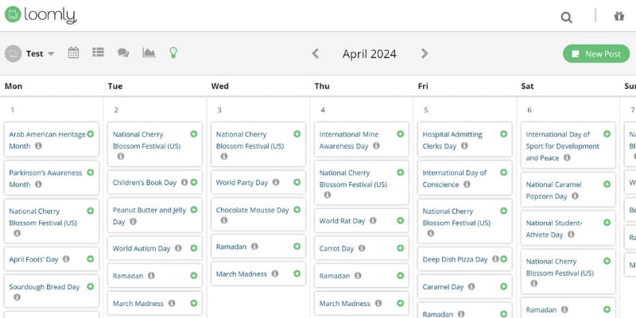Expand the Test calendar dropdown

[x=51, y=54]
